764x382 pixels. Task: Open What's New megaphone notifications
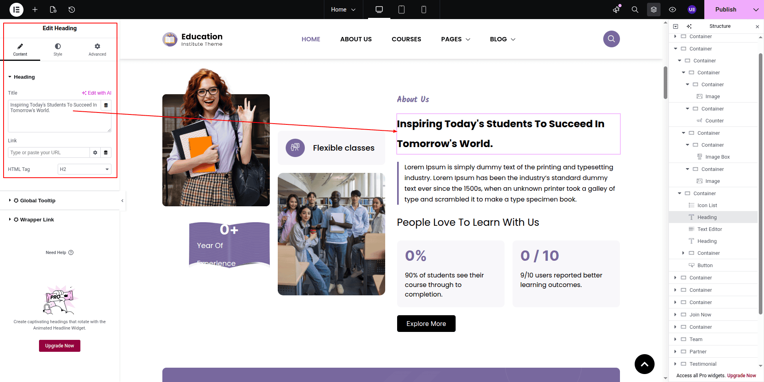point(616,10)
